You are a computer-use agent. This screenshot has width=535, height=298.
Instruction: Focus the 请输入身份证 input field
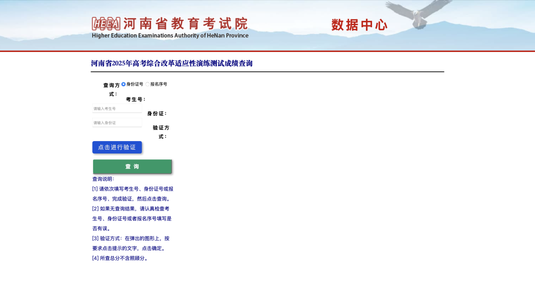click(x=117, y=123)
